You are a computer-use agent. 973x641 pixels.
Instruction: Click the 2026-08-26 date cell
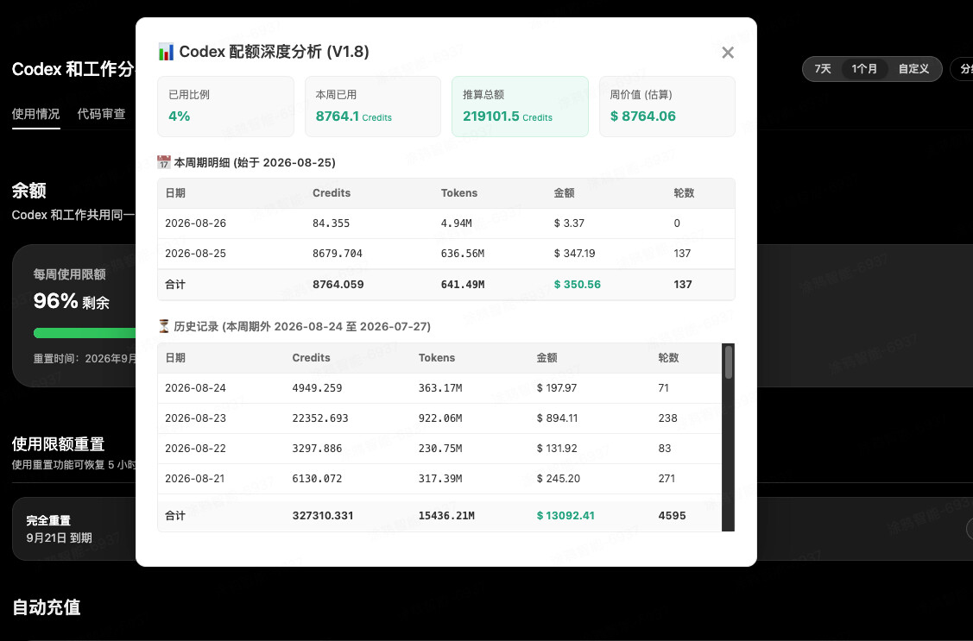pos(195,223)
